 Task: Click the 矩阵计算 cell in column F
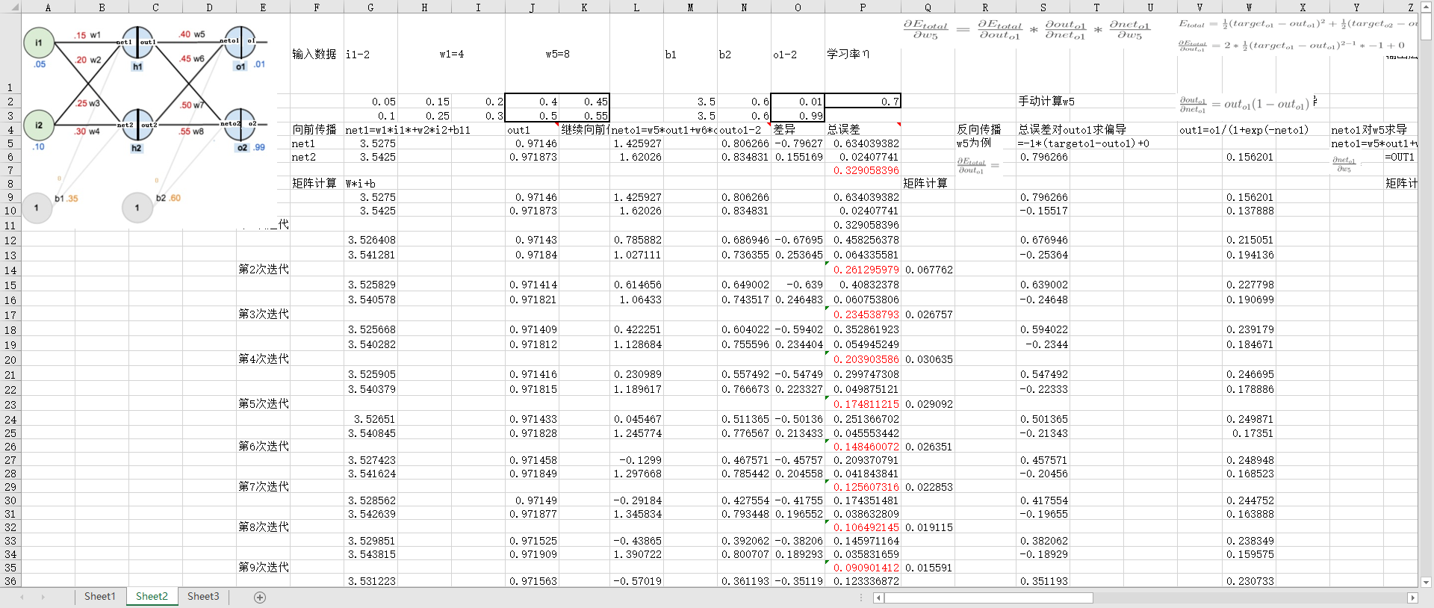pyautogui.click(x=317, y=183)
